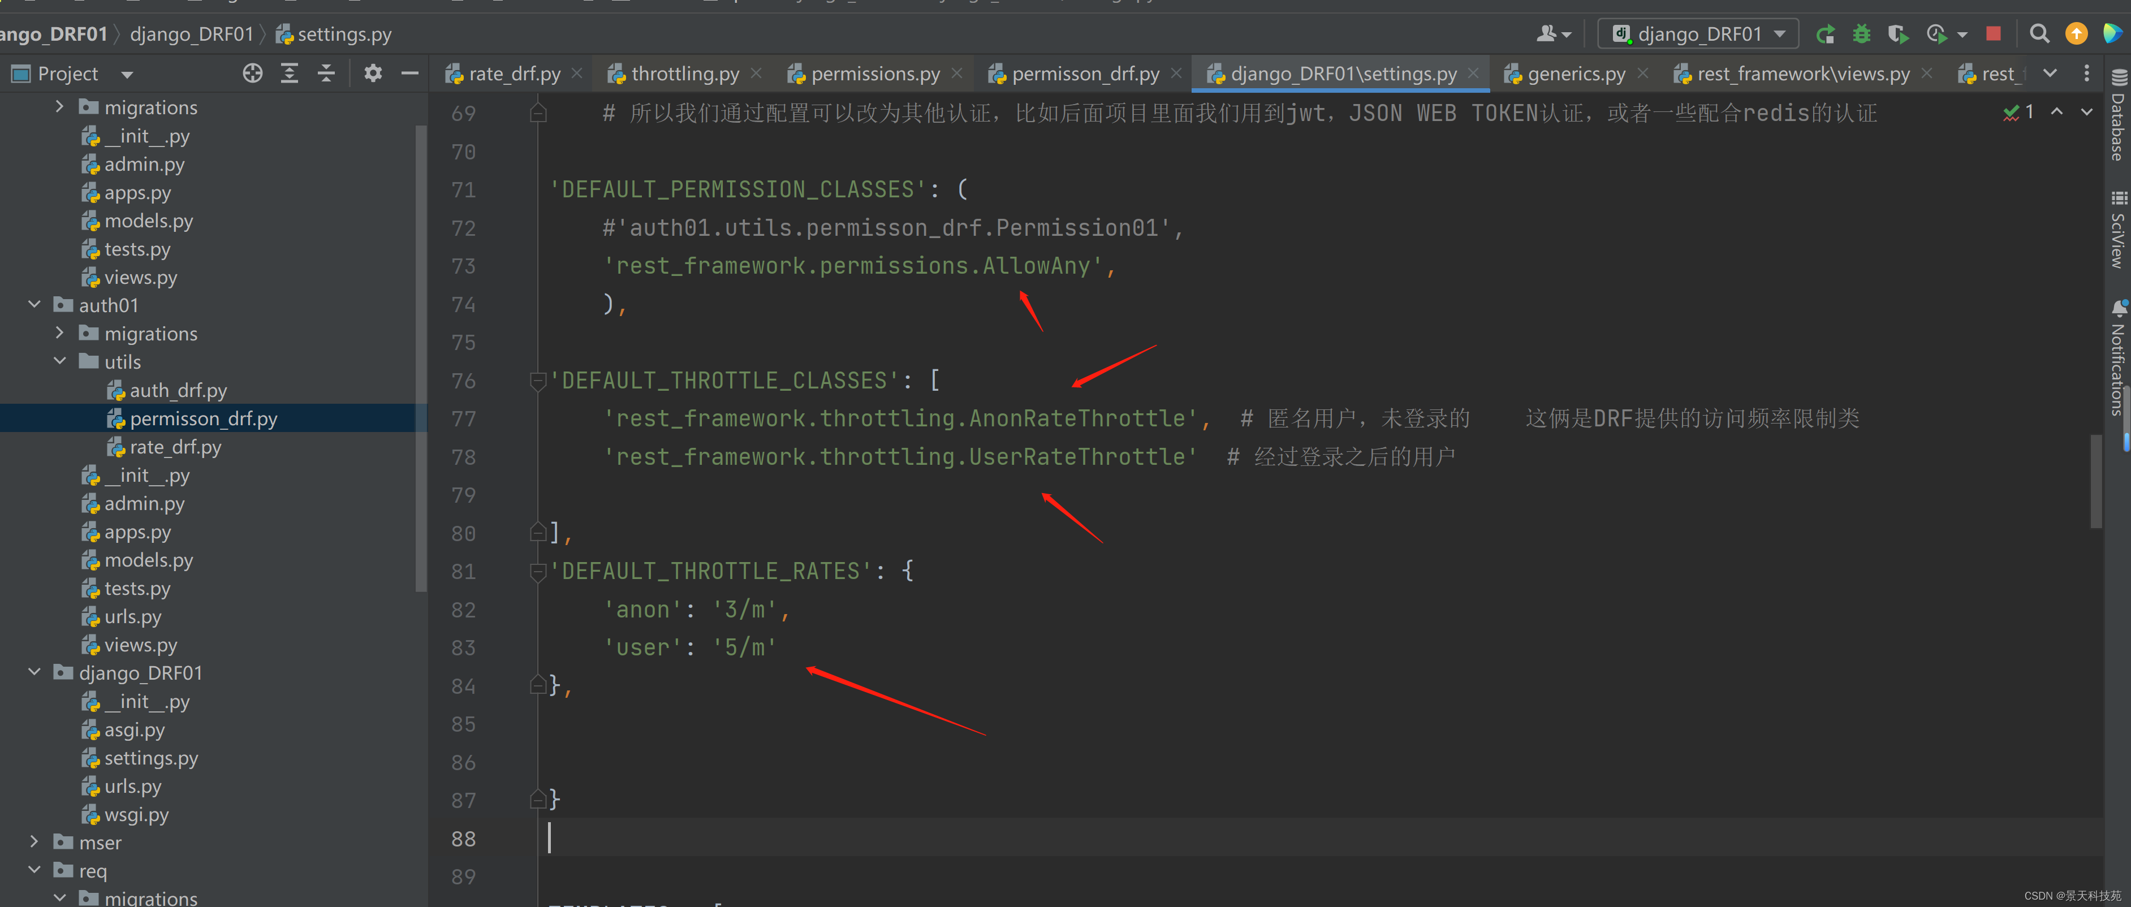This screenshot has height=907, width=2131.
Task: Expand migrations folder under auth01
Action: click(x=59, y=332)
